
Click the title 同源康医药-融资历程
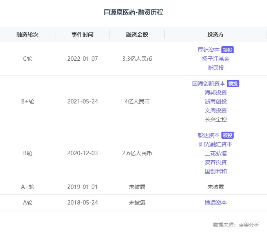pos(133,12)
